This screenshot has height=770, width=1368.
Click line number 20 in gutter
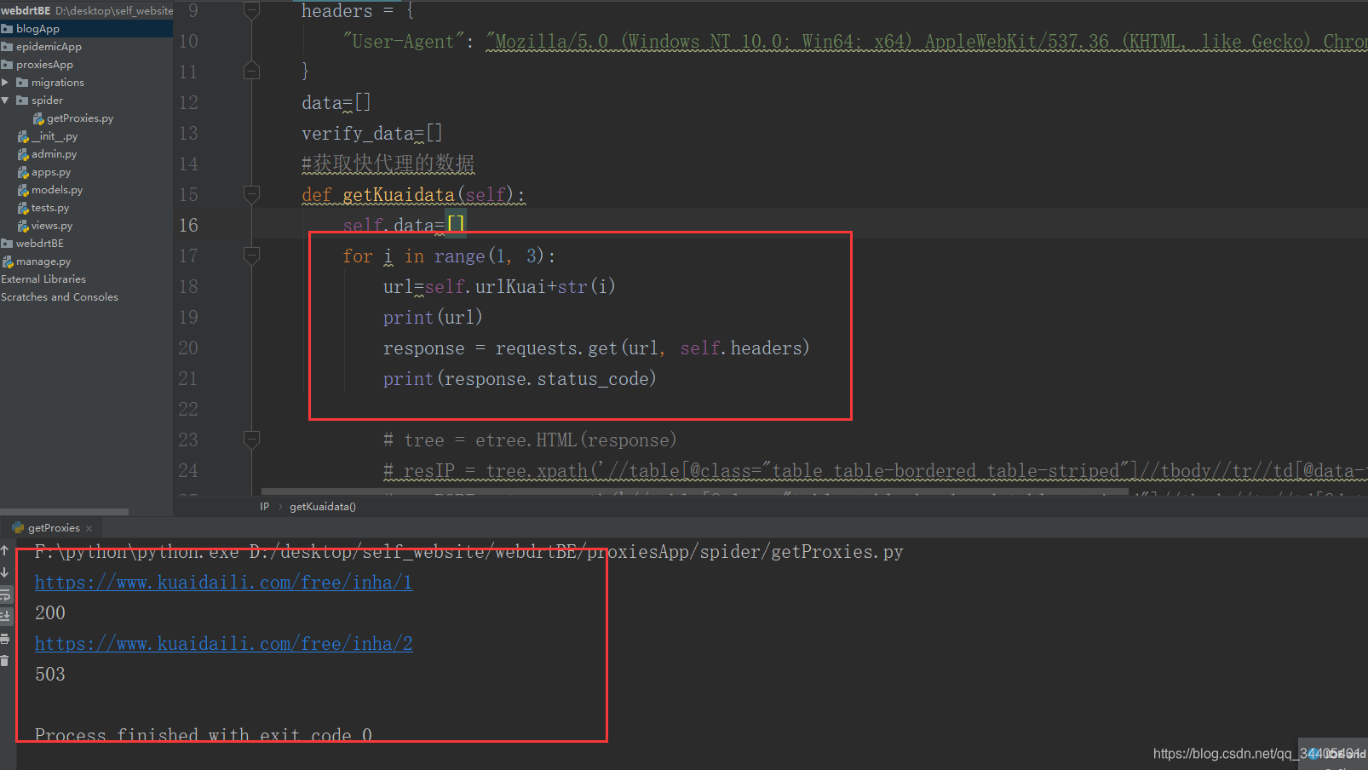[188, 348]
